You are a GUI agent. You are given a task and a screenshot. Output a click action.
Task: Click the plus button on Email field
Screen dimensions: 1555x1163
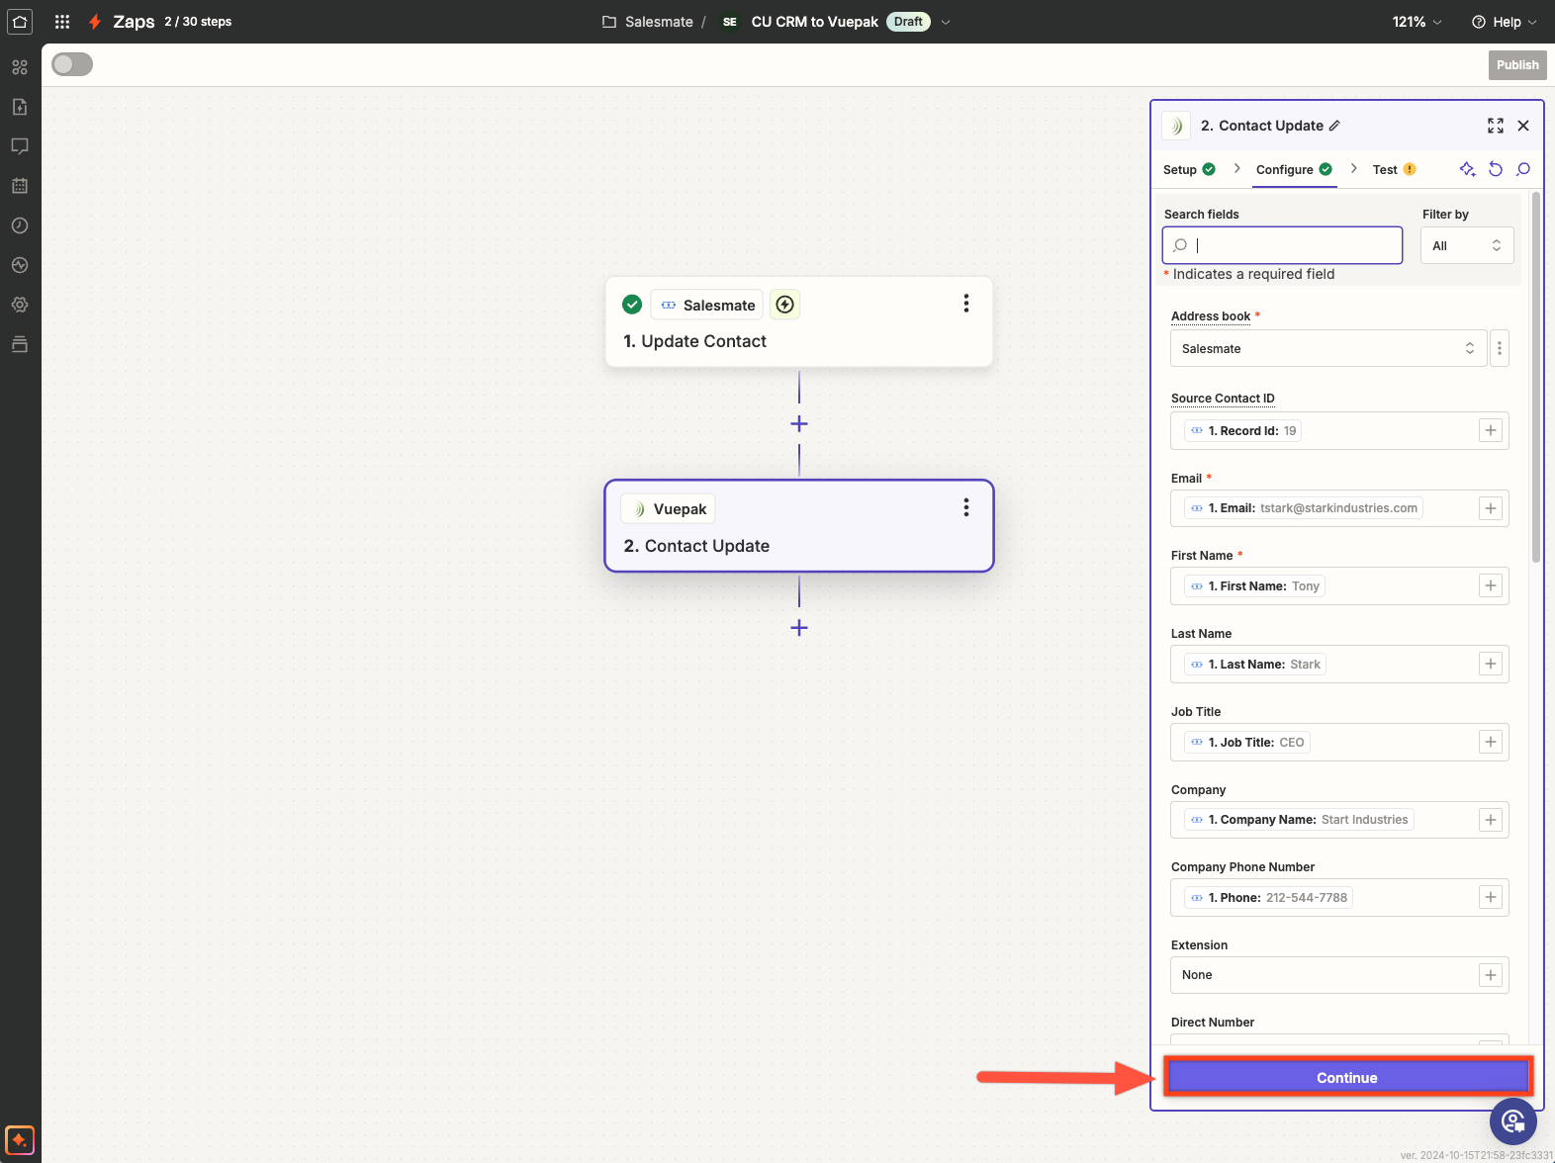click(1490, 508)
